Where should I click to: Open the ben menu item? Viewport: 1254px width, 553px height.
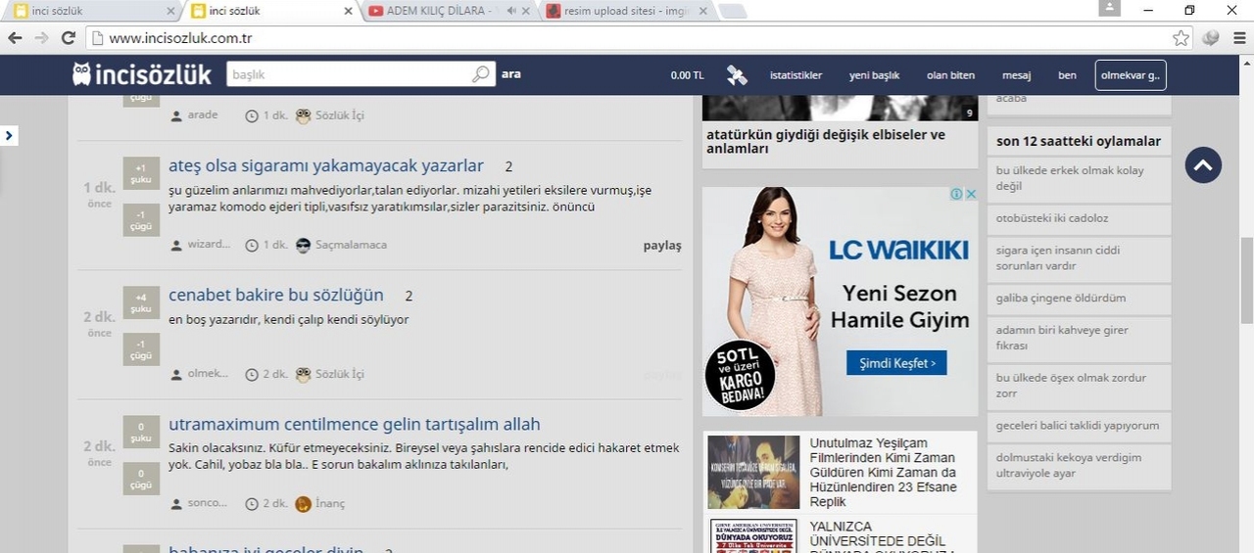1067,75
